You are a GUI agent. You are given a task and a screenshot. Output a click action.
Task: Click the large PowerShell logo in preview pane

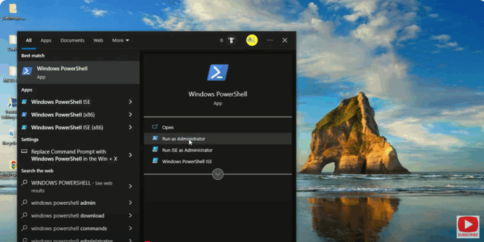217,73
